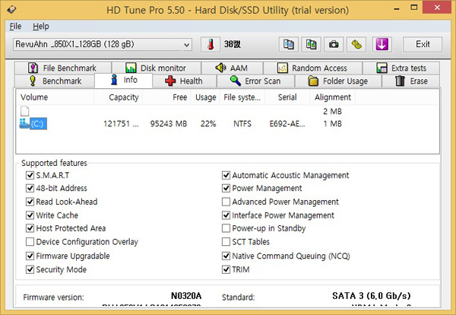456x315 pixels.
Task: Save screenshot with camera icon
Action: pos(334,45)
